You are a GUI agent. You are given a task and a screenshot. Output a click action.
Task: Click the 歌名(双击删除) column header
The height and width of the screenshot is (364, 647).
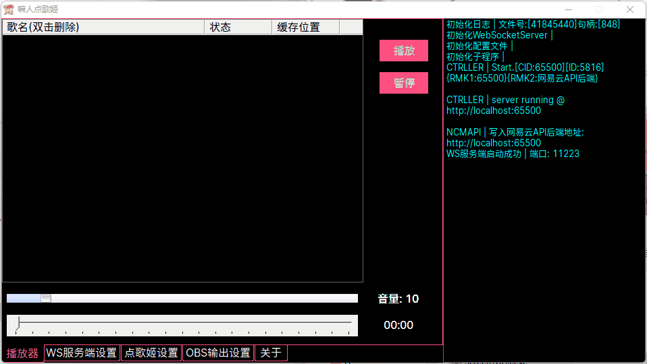103,27
